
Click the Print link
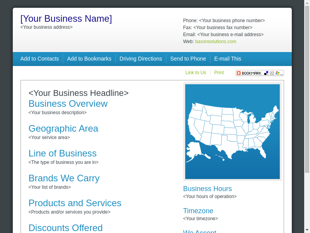pyautogui.click(x=219, y=73)
